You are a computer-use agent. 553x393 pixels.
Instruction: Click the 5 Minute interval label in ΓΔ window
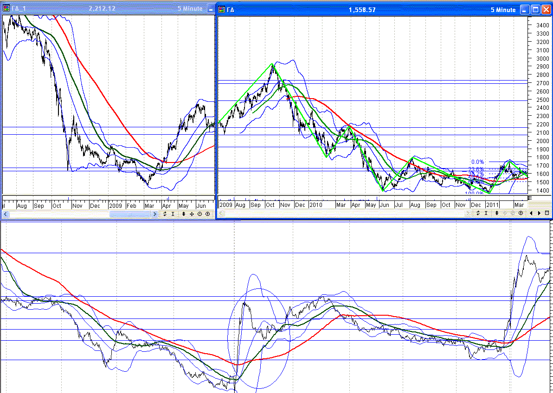point(503,10)
